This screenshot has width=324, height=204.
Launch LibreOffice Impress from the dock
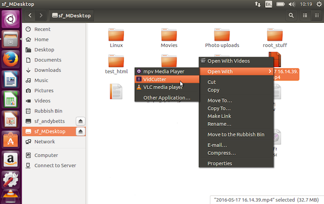point(11,120)
